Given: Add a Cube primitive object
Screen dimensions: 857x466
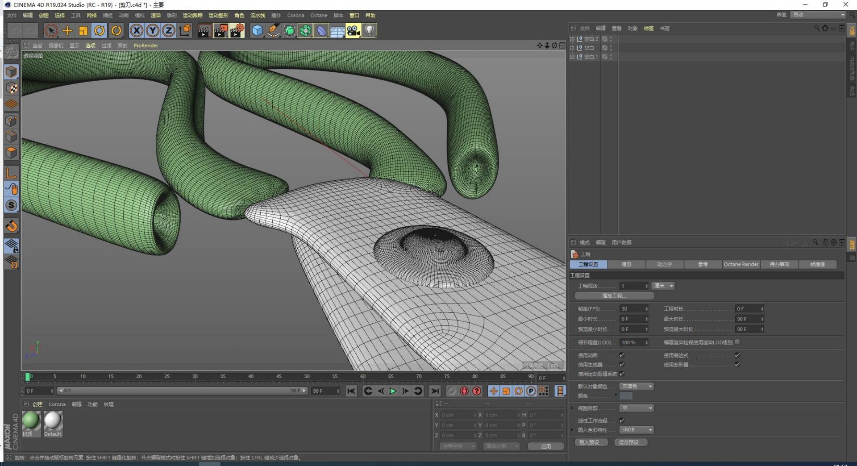Looking at the screenshot, I should [x=258, y=30].
